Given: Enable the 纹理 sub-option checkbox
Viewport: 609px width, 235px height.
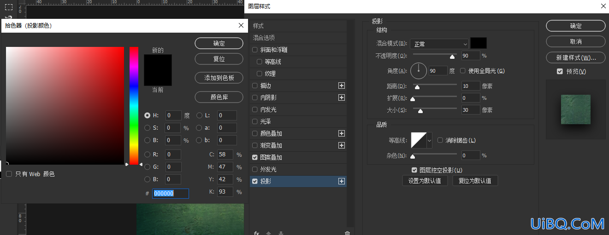Looking at the screenshot, I should (260, 74).
